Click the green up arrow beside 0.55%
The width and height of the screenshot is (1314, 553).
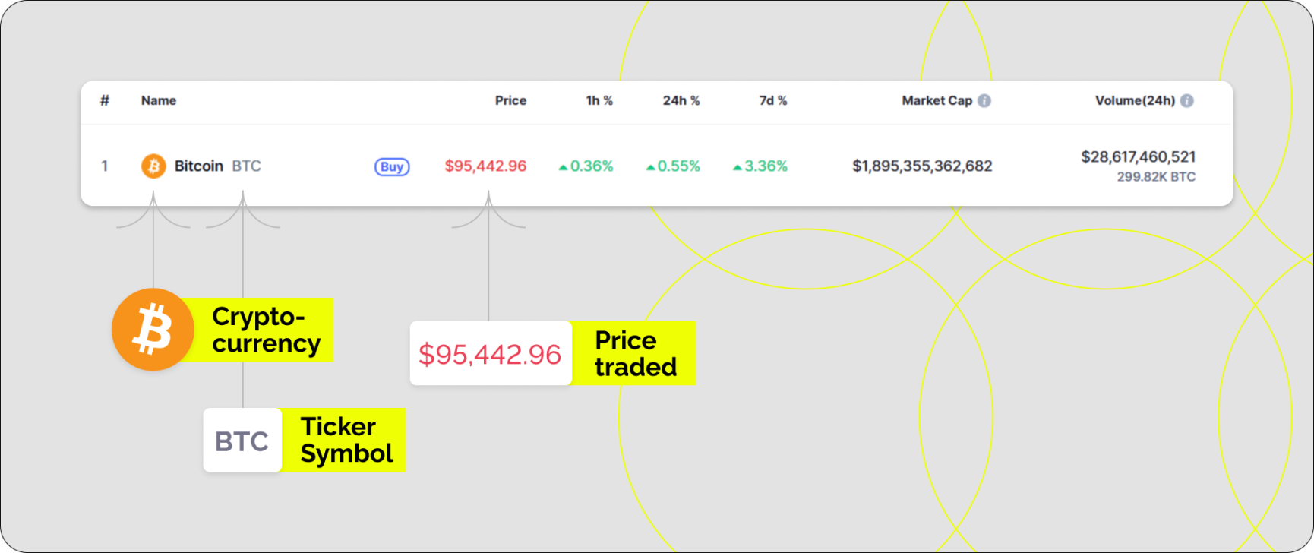tap(652, 166)
